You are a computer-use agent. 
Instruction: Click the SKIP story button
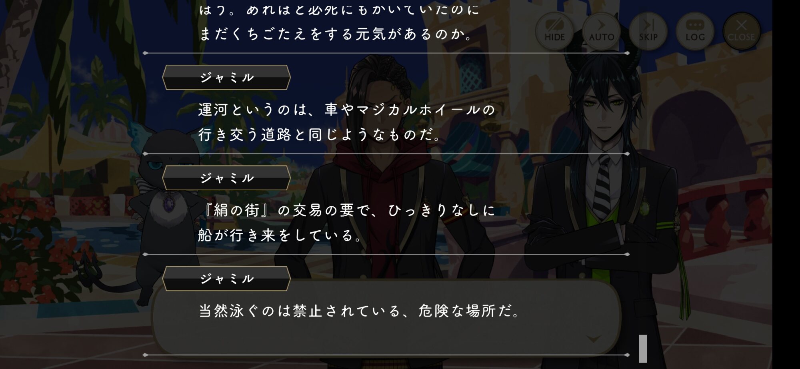tap(648, 31)
